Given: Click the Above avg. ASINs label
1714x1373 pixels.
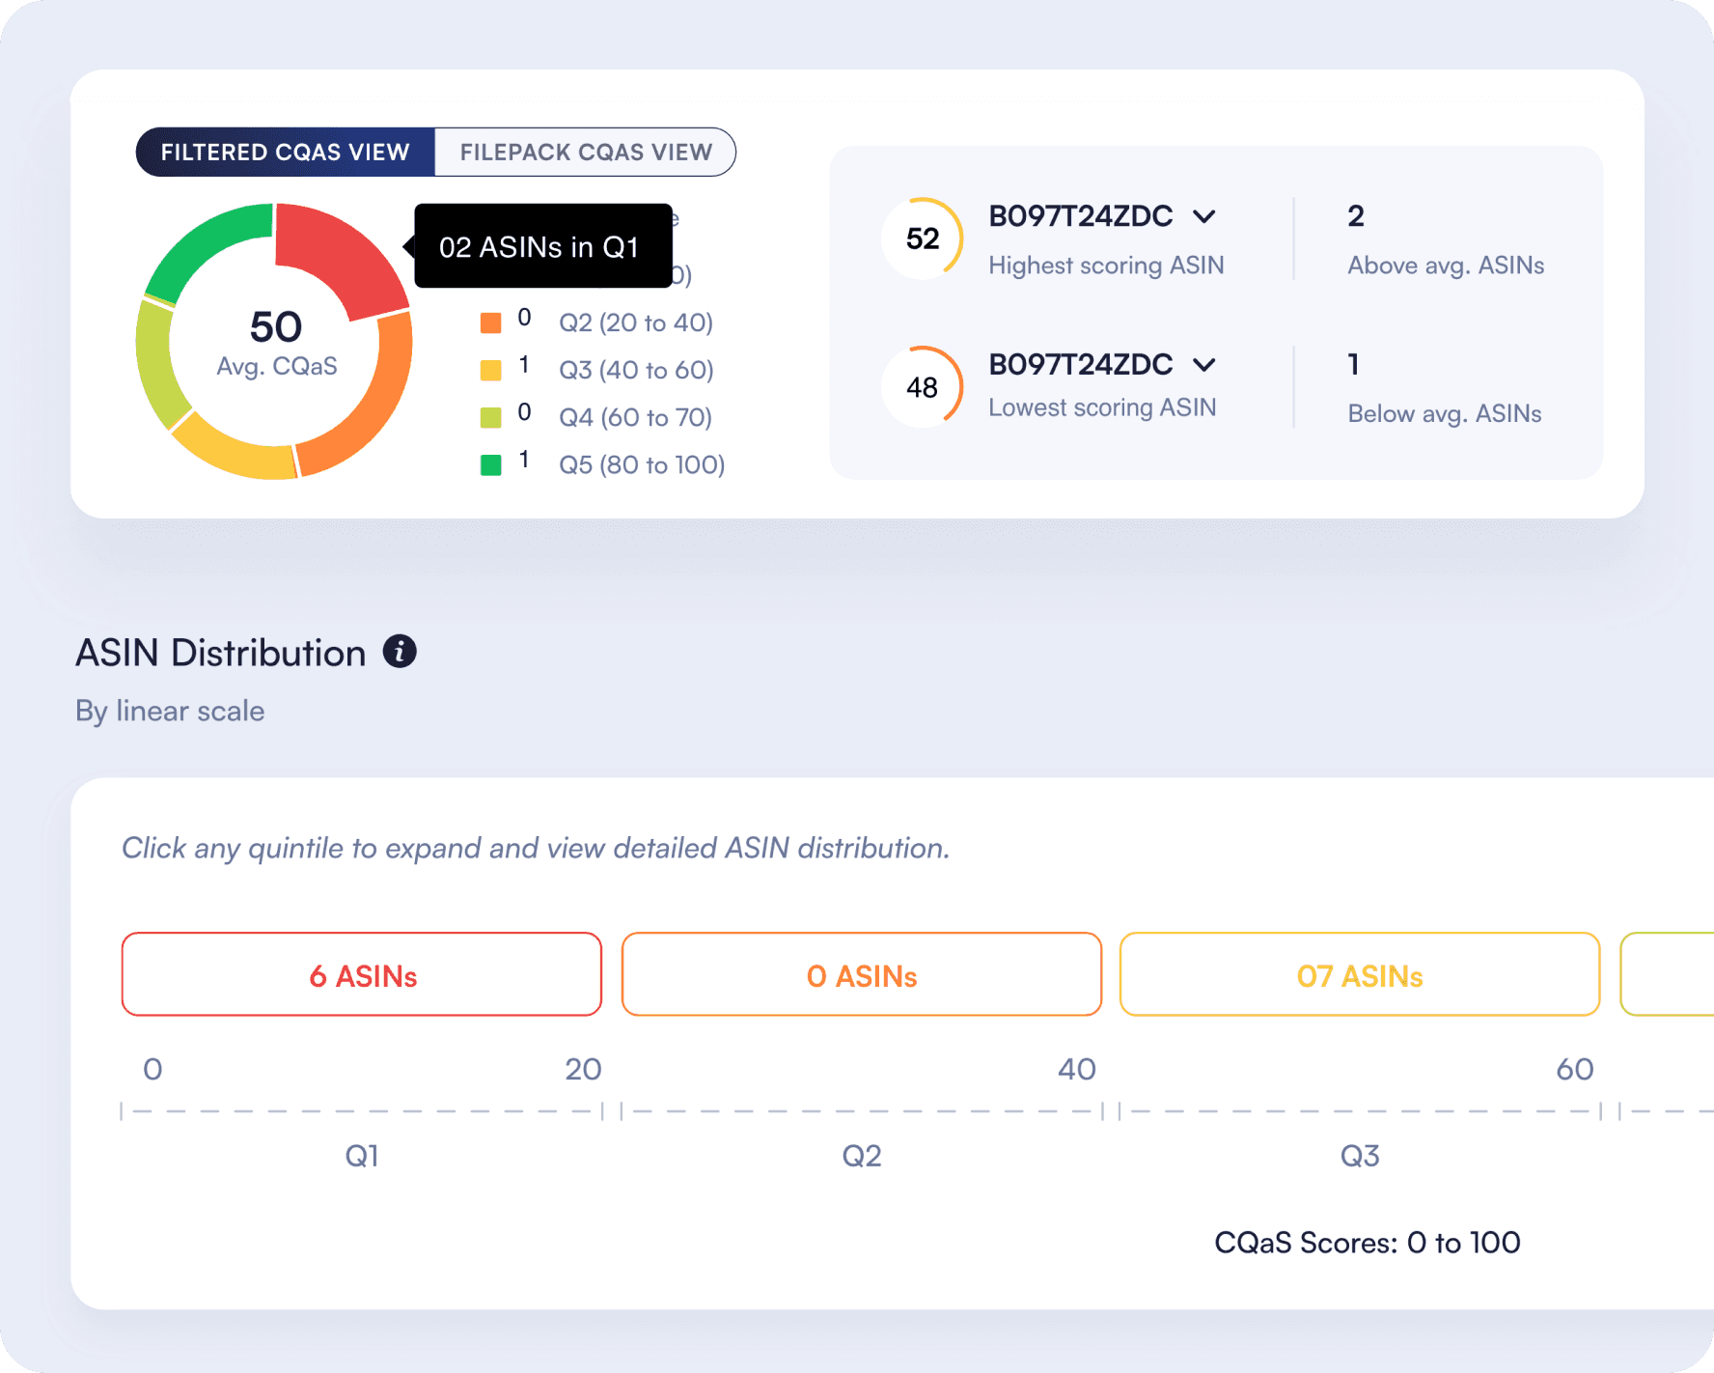Looking at the screenshot, I should (x=1446, y=266).
